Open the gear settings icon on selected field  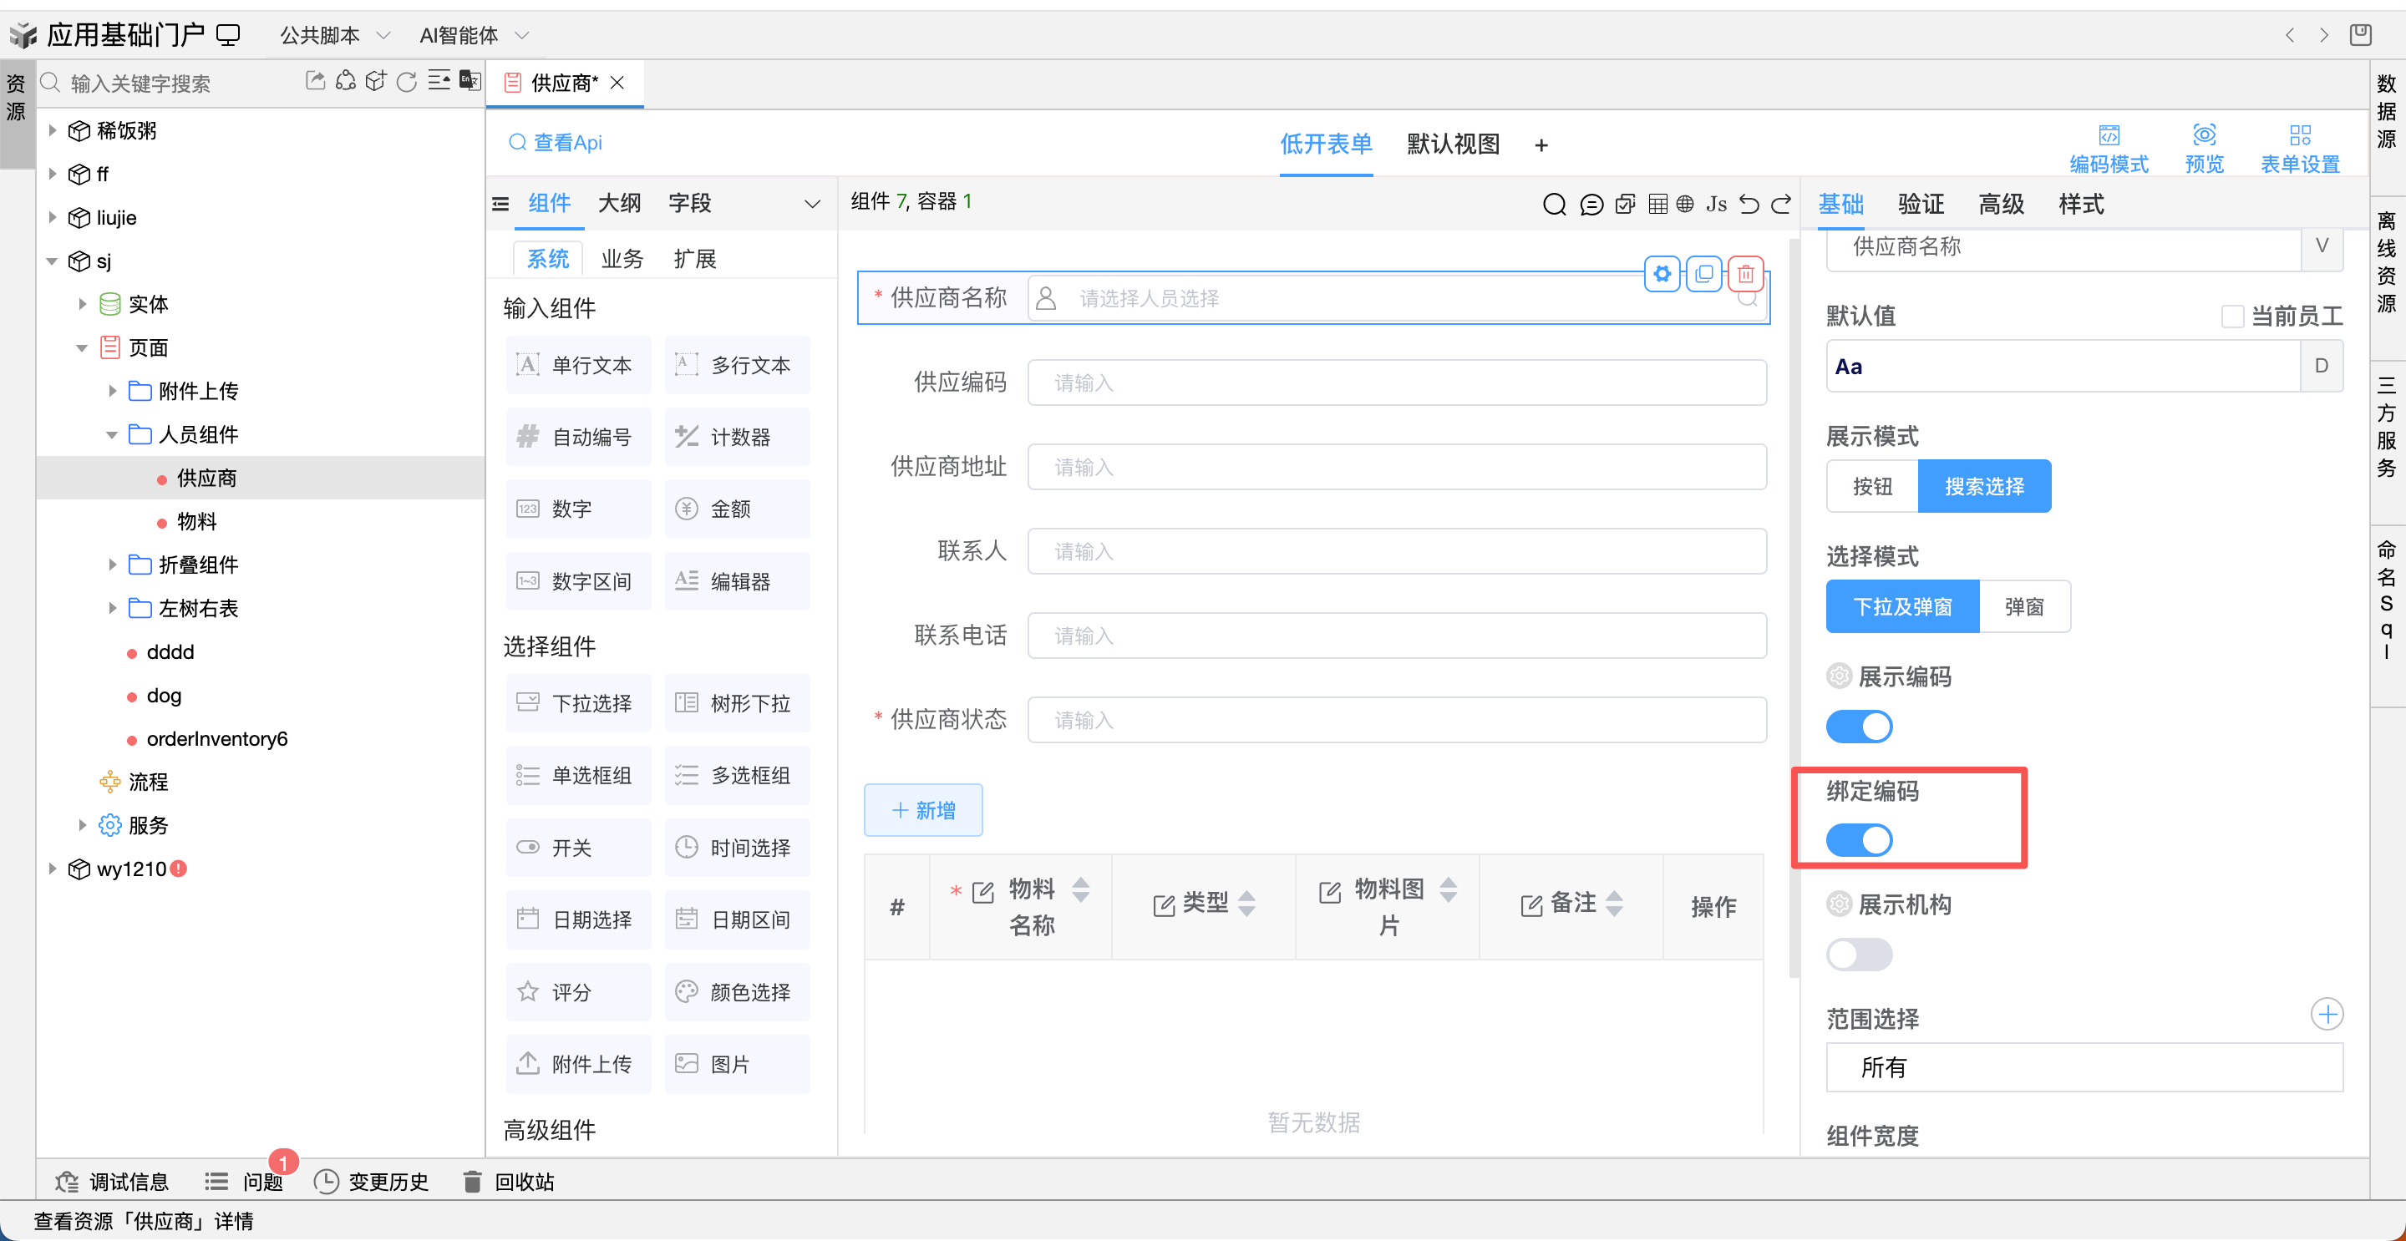(x=1662, y=274)
